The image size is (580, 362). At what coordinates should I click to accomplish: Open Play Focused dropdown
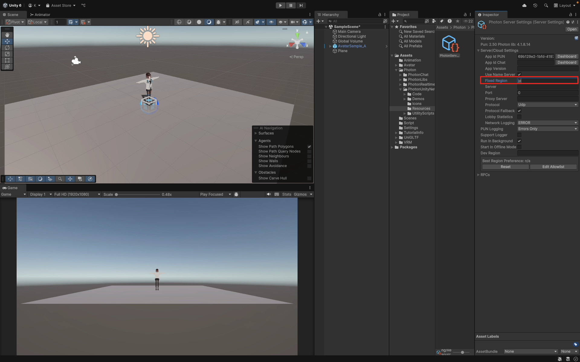[215, 194]
